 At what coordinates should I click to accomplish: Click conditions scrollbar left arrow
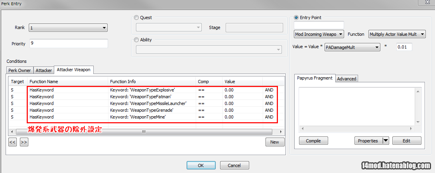[x=11, y=132]
